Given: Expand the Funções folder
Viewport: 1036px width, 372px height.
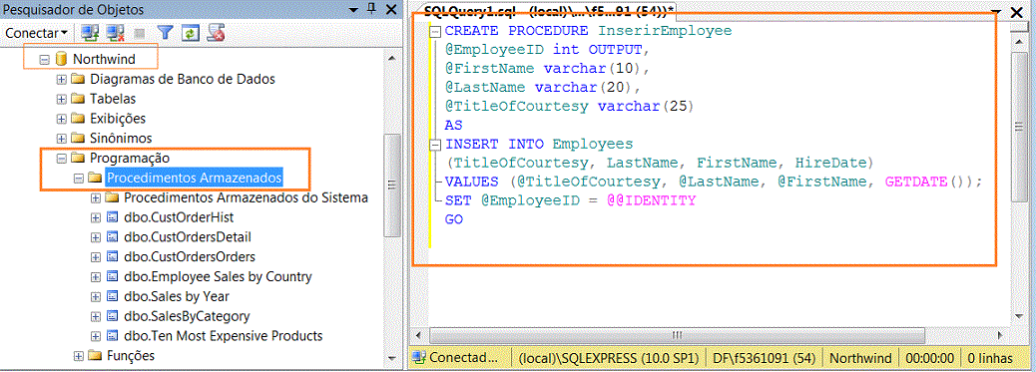Looking at the screenshot, I should (79, 356).
